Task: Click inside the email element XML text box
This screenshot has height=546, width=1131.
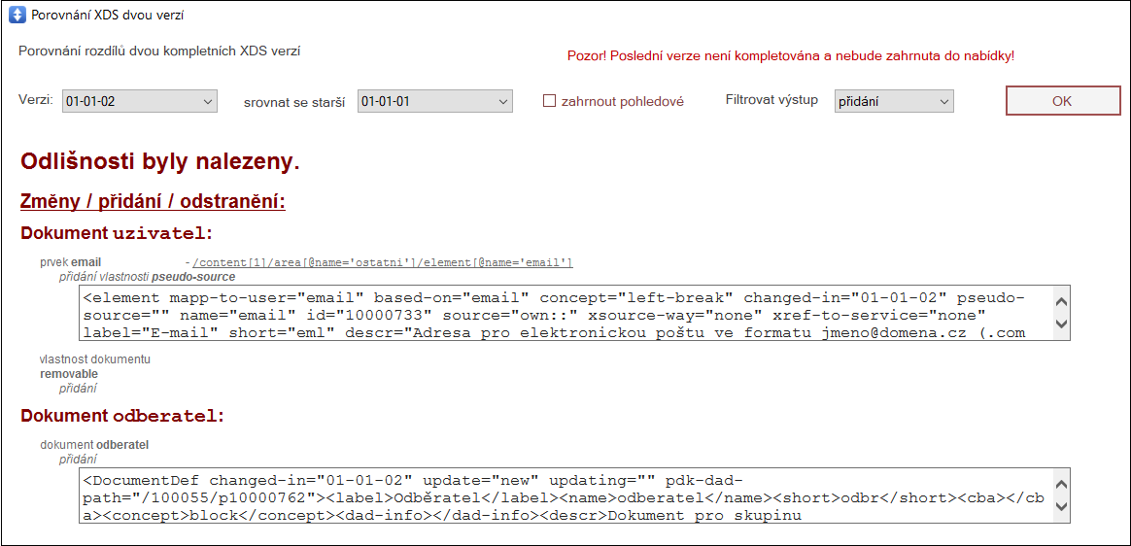Action: [564, 314]
